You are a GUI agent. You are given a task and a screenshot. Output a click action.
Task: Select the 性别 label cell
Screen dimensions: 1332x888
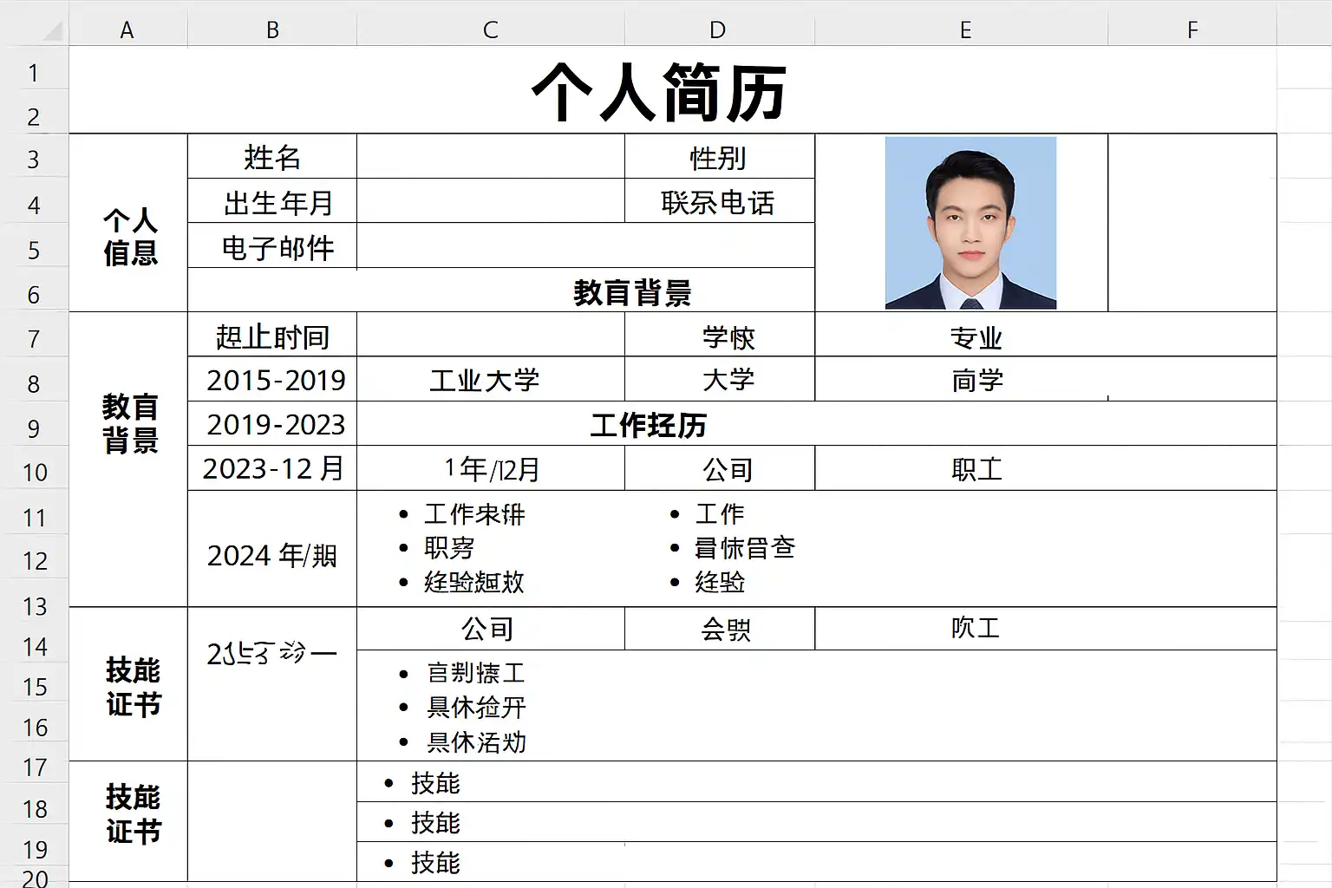pyautogui.click(x=720, y=157)
